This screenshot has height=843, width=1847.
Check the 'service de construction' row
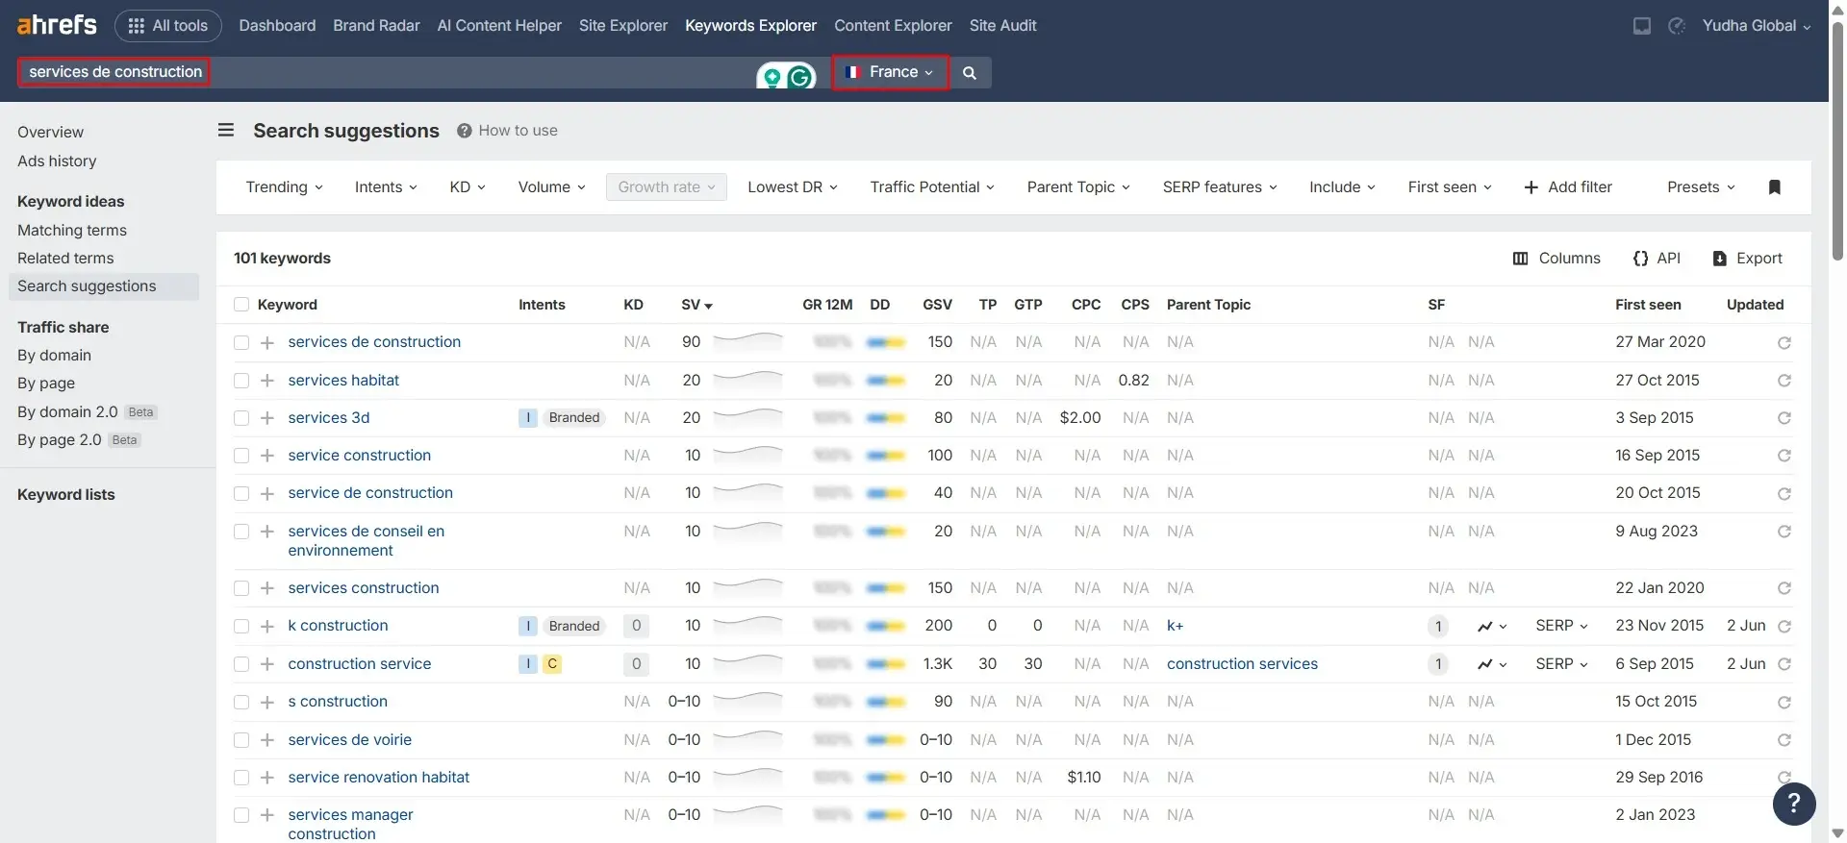point(241,493)
